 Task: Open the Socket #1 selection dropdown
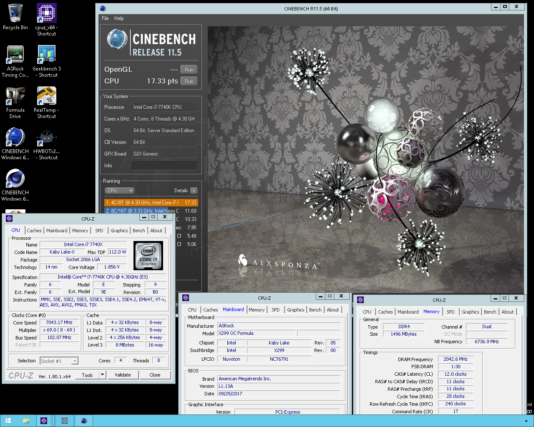coord(59,361)
